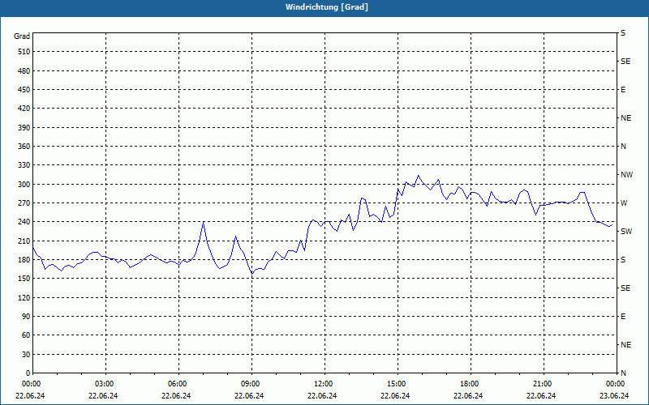Click the 15:00 time label
Viewport: 649px width, 405px height.
[395, 384]
